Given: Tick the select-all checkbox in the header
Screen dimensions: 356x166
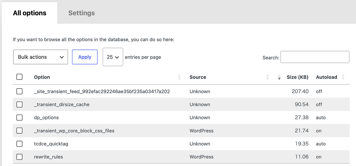Looking at the screenshot, I should (20, 77).
